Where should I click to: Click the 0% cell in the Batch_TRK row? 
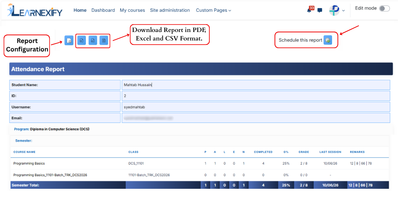coord(286,175)
